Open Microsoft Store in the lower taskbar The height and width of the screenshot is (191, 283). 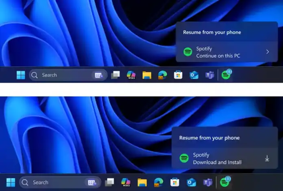point(175,182)
